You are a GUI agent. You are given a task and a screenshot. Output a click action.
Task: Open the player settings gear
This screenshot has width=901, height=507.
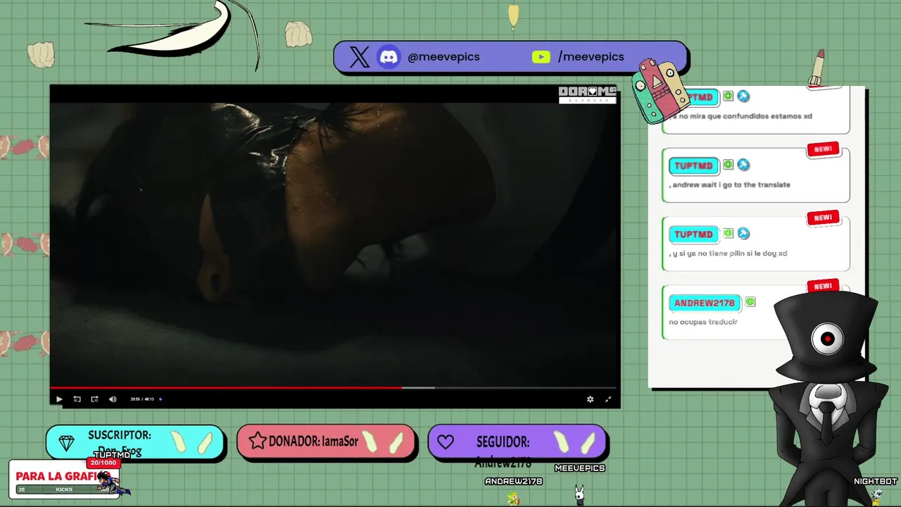coord(590,399)
